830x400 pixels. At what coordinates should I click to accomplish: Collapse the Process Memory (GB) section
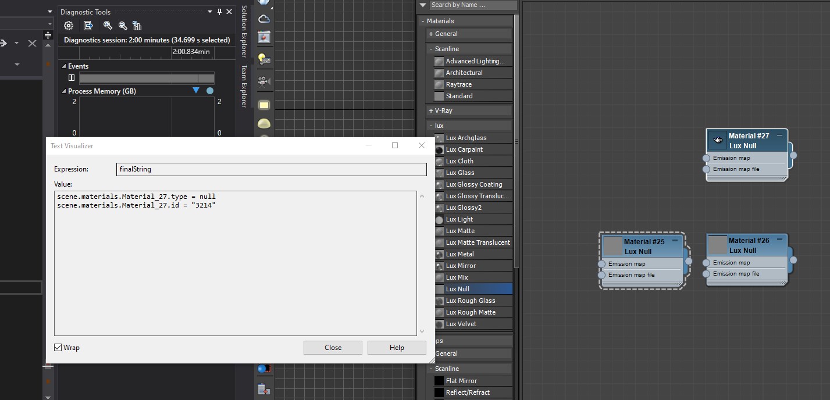click(63, 91)
